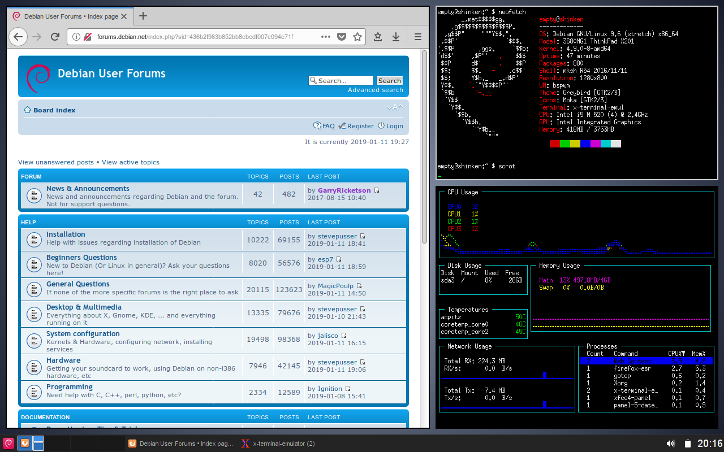The width and height of the screenshot is (724, 452).
Task: Open the forum Login link
Action: (x=390, y=126)
